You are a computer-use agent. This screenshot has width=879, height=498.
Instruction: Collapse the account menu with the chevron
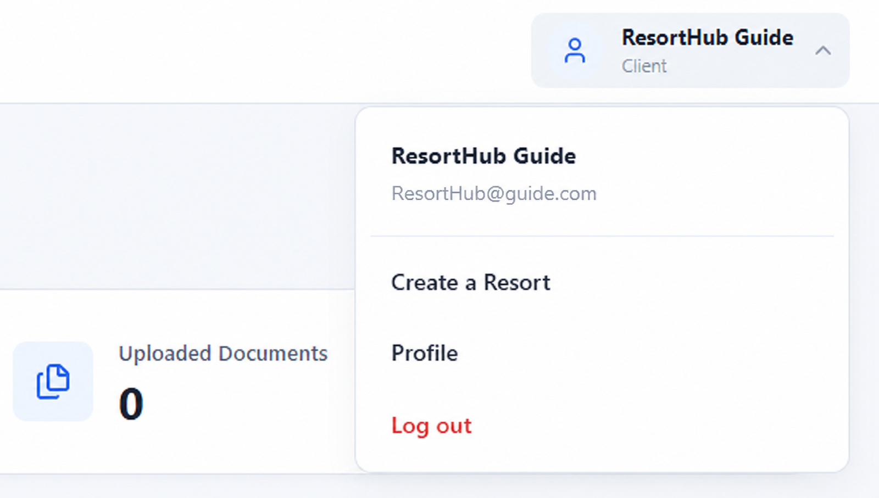pyautogui.click(x=823, y=51)
